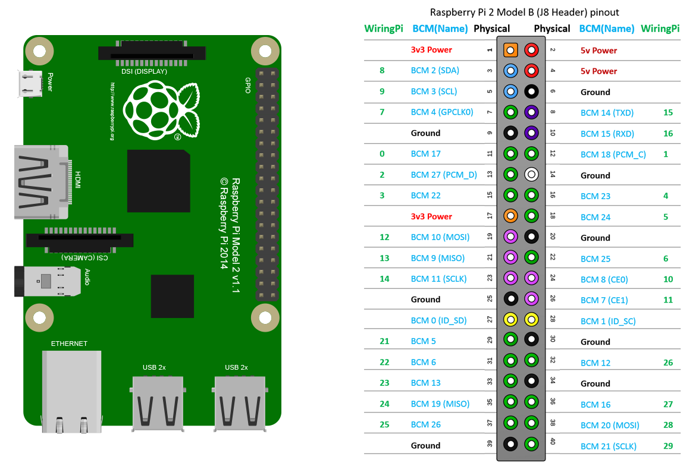Click the black pin 39 Ground circle

[x=510, y=444]
